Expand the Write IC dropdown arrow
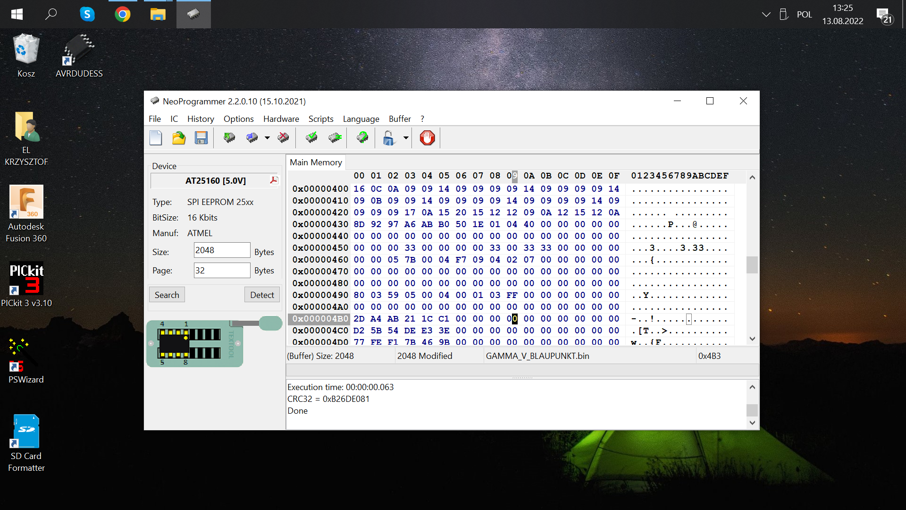Screen dimensions: 906x510 [267, 138]
